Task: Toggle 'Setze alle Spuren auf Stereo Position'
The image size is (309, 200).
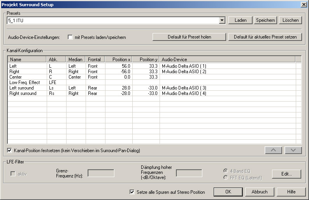Action: click(x=132, y=192)
